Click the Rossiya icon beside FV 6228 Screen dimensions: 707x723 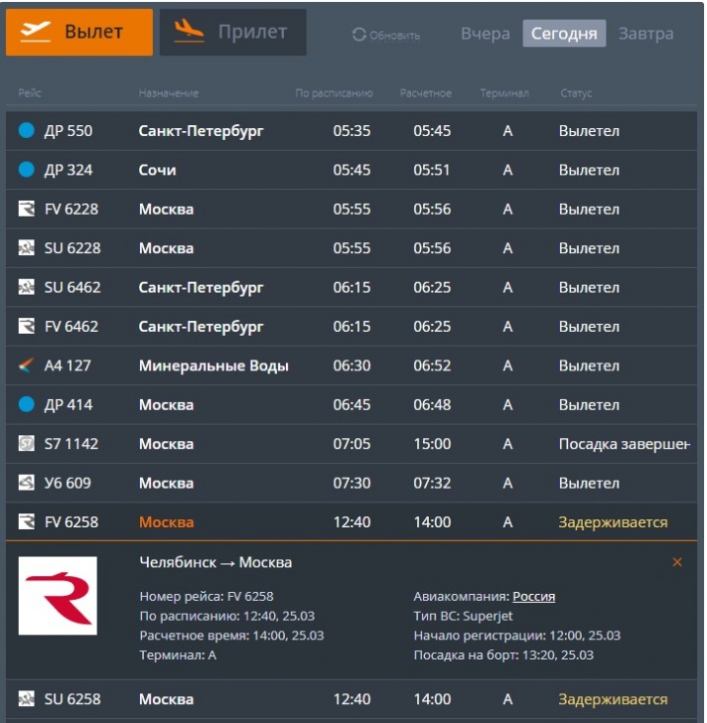point(27,210)
